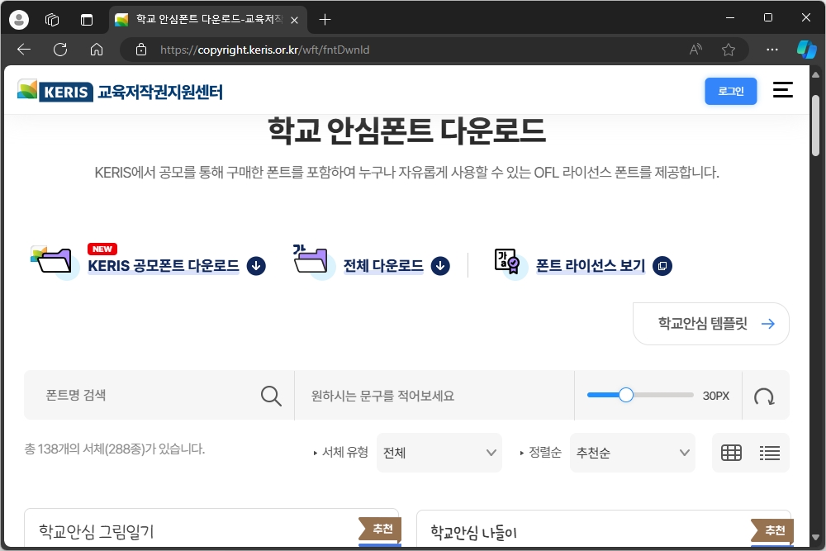Viewport: 826px width, 551px height.
Task: Click the font size slider handle
Action: [626, 395]
